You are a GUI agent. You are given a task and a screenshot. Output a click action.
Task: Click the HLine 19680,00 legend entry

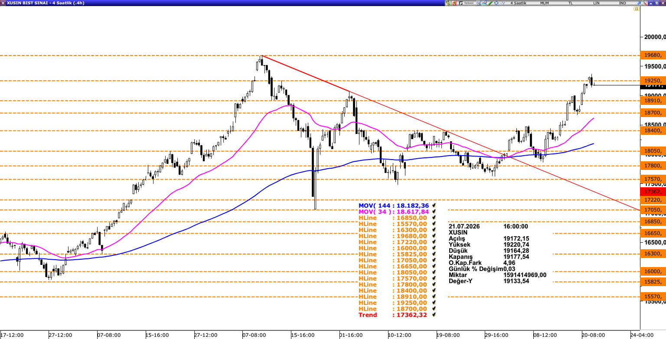393,236
